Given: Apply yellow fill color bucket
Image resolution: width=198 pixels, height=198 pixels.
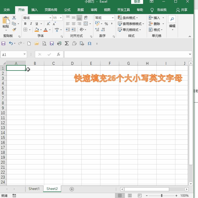Looking at the screenshot, I should coord(37,30).
